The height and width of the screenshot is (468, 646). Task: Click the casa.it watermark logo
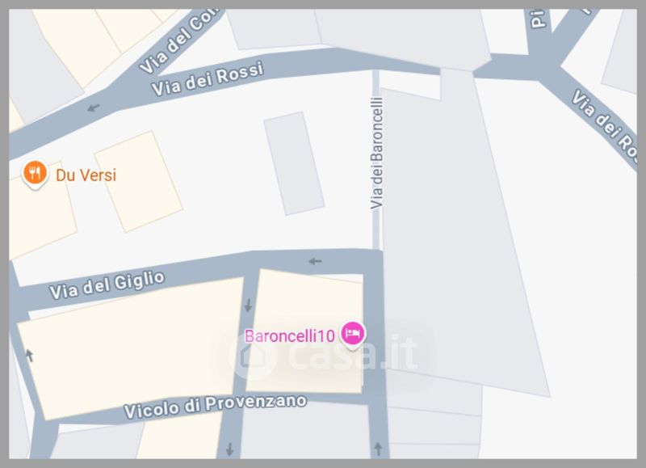324,355
